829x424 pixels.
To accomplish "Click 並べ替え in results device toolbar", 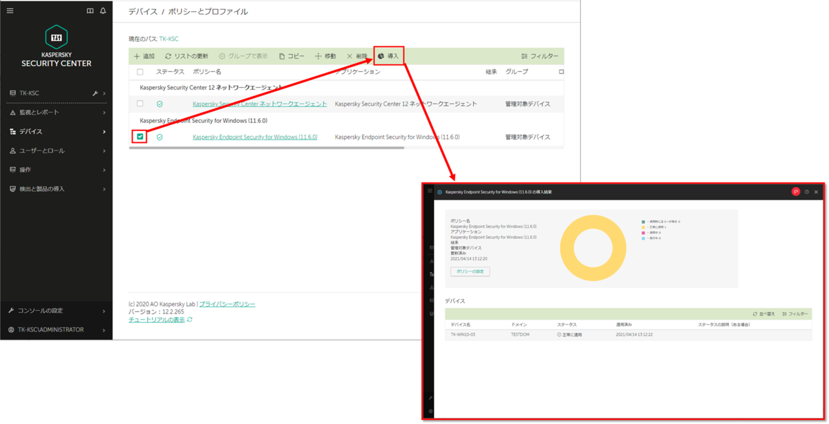I will (x=763, y=314).
